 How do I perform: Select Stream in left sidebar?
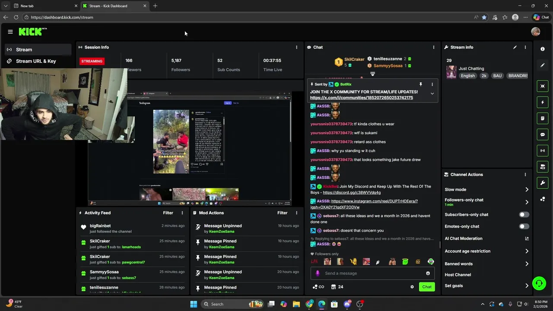[x=38, y=50]
